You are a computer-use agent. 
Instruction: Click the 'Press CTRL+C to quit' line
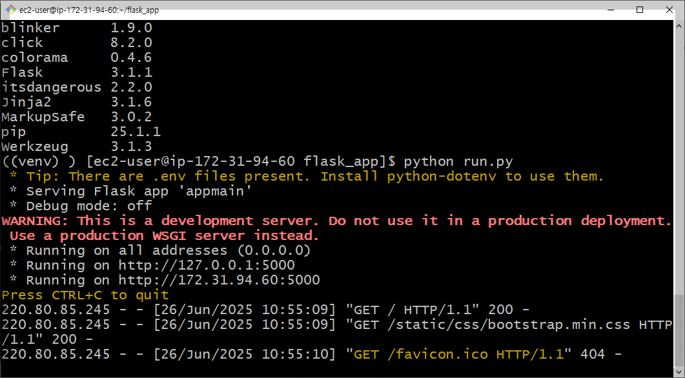(85, 295)
